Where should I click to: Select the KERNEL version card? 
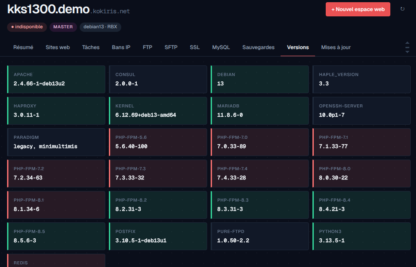158,111
